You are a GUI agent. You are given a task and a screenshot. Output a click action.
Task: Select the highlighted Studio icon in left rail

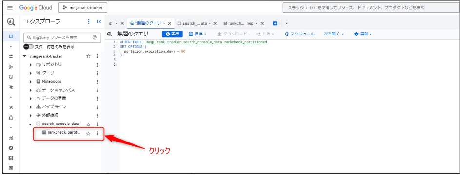[11, 36]
